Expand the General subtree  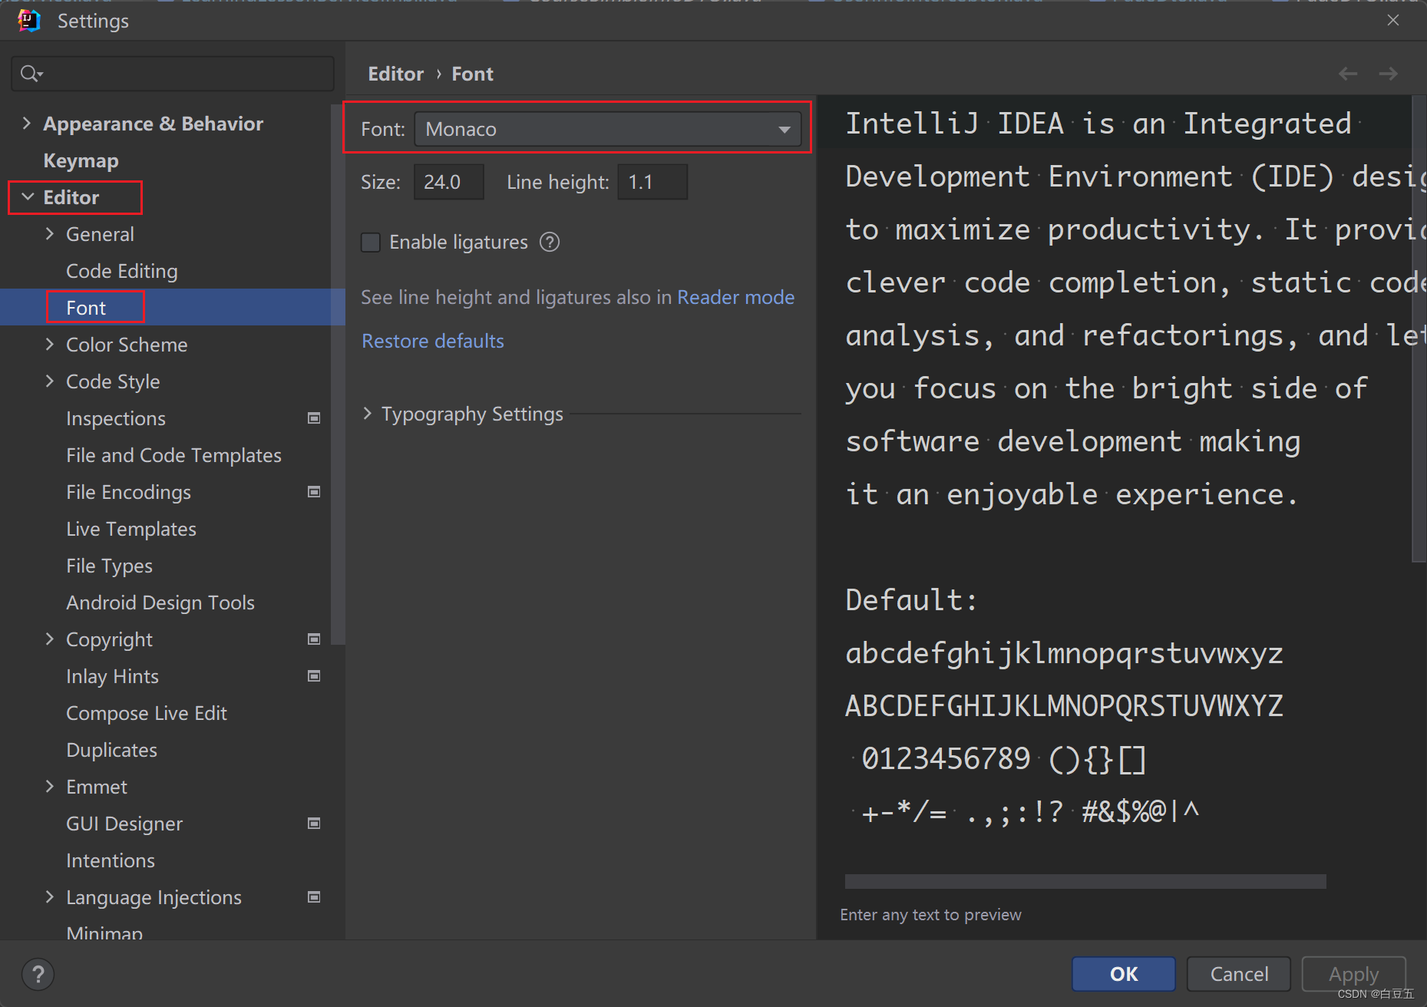(50, 234)
